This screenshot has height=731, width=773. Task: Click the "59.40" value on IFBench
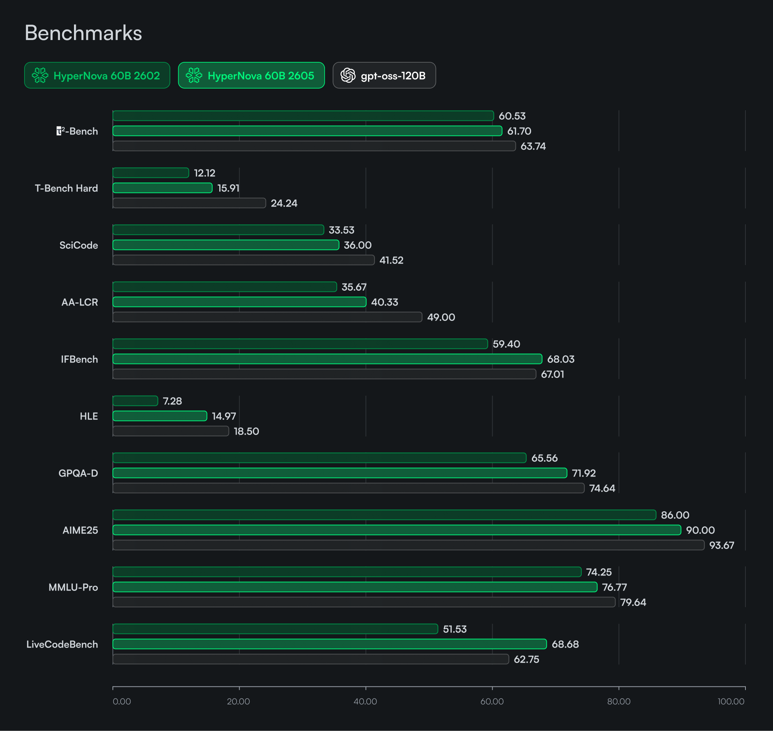506,344
